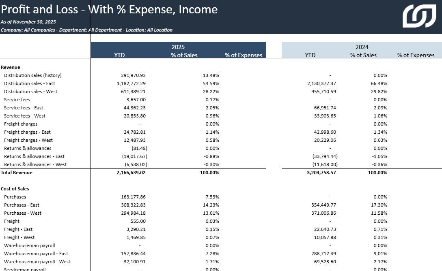The image size is (442, 271).
Task: Select the 'Freight - East' row label
Action: click(x=18, y=230)
